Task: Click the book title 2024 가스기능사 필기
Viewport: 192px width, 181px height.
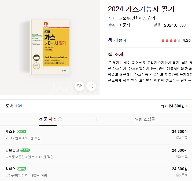Action: [141, 9]
